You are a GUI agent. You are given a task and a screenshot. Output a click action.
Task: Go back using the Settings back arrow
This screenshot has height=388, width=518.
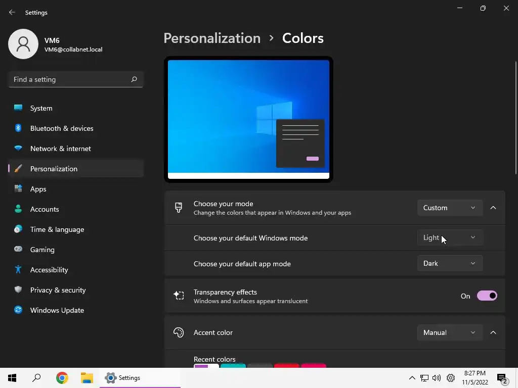point(12,12)
